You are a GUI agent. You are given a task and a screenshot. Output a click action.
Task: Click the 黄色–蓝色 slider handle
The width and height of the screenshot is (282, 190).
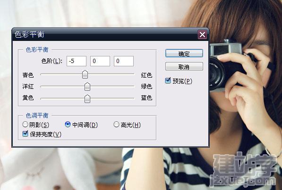87,99
